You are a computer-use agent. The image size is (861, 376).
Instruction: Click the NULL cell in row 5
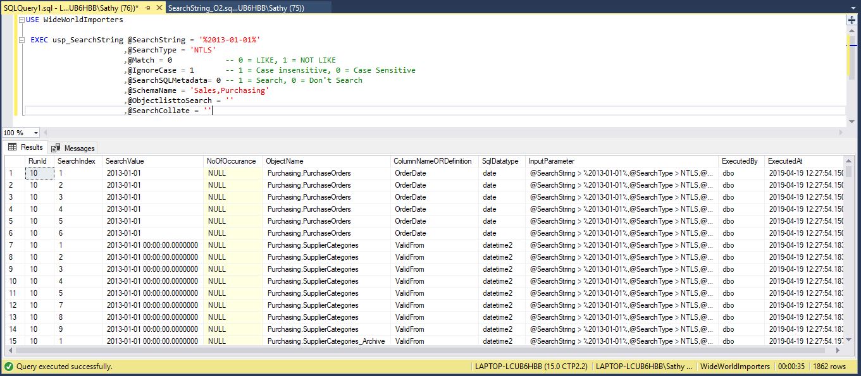pyautogui.click(x=233, y=221)
